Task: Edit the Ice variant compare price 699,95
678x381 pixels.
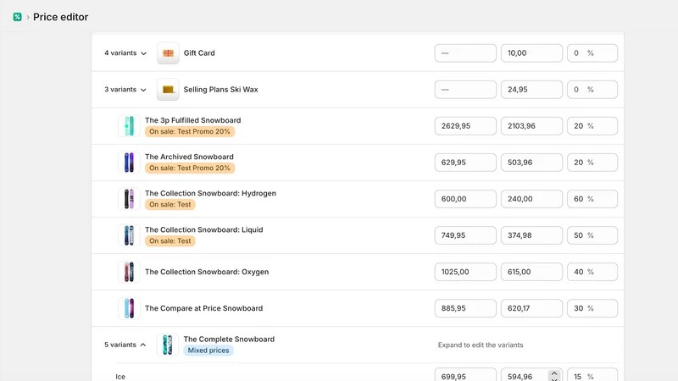Action: [x=465, y=374]
